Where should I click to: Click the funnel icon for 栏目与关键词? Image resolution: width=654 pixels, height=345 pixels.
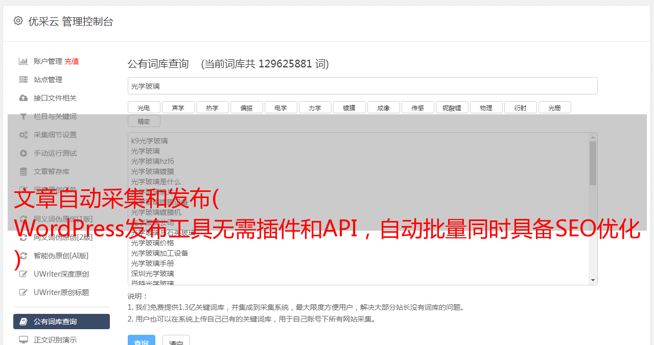(x=24, y=116)
